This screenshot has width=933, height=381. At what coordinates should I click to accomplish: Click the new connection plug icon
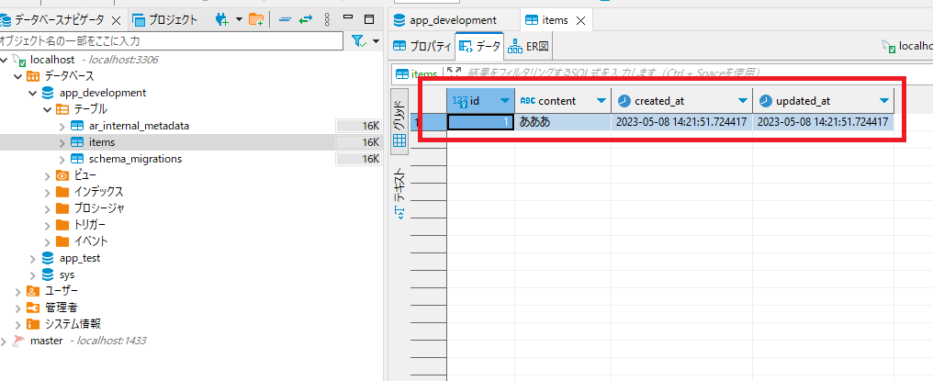click(x=222, y=19)
